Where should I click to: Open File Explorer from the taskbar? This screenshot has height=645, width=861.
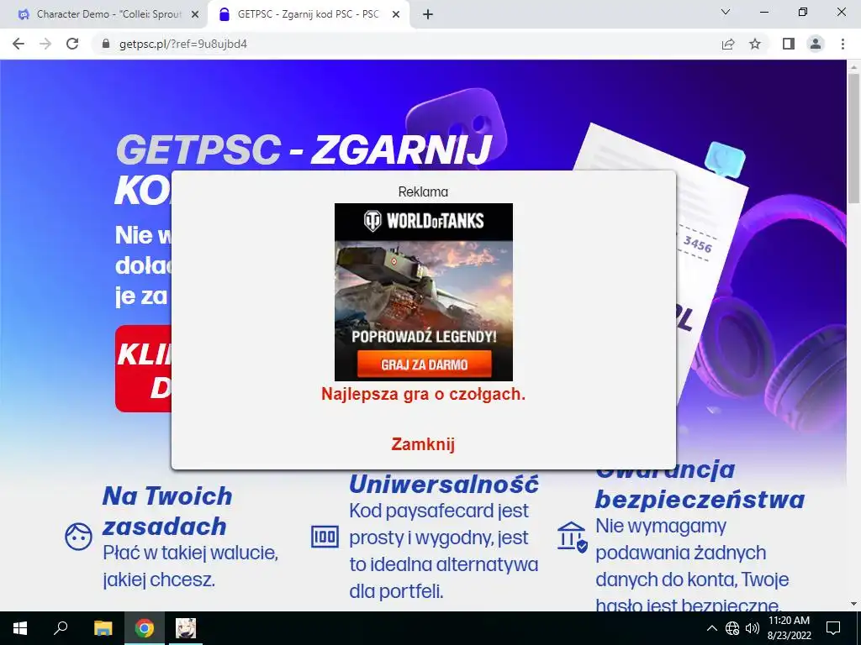103,628
